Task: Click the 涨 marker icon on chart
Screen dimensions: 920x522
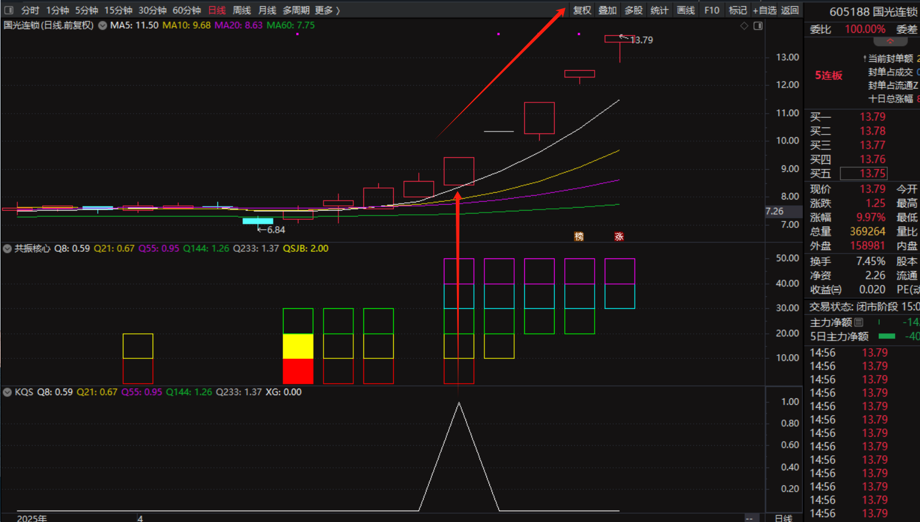Action: pos(619,237)
